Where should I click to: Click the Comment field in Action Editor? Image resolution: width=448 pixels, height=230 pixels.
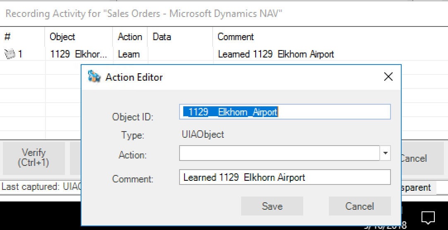(x=285, y=177)
